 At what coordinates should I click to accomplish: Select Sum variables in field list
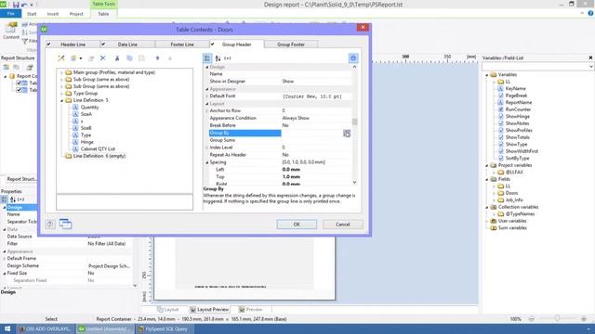pos(512,228)
